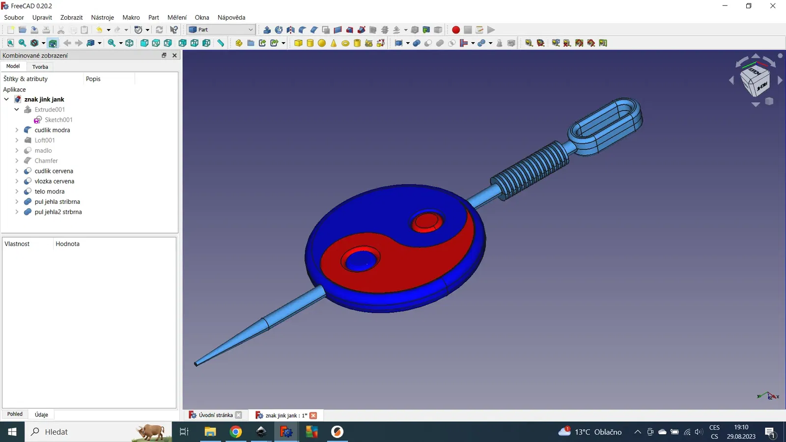Switch to the Údaje property tab
The width and height of the screenshot is (786, 442).
tap(41, 414)
